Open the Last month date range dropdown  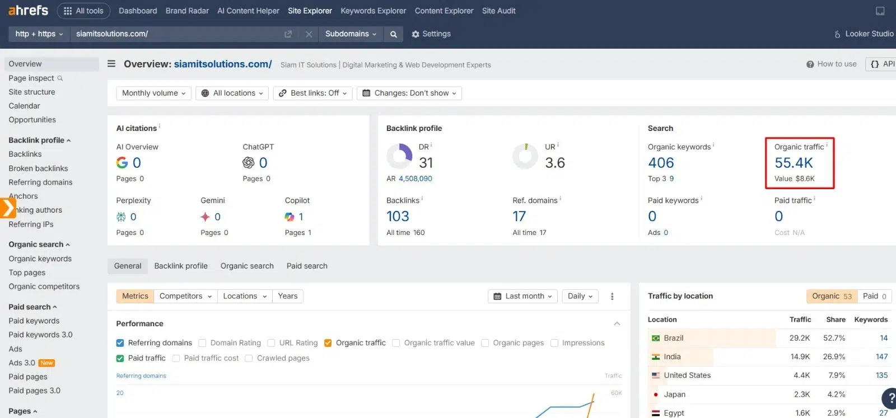click(x=522, y=297)
